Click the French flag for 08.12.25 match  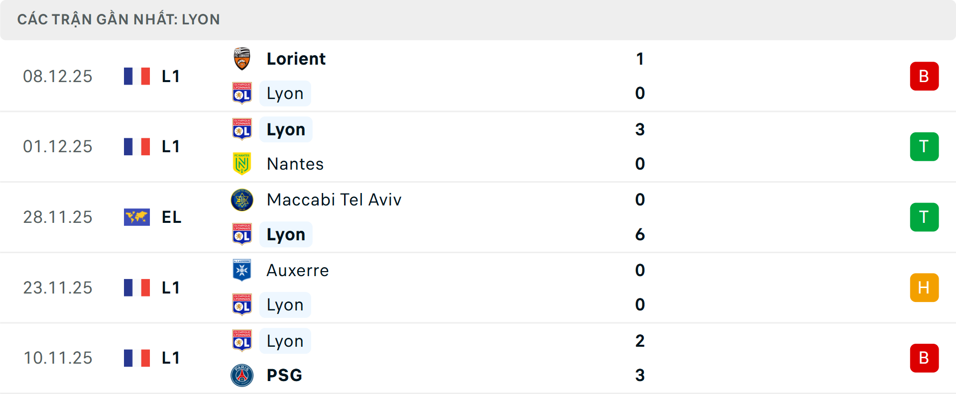click(137, 76)
